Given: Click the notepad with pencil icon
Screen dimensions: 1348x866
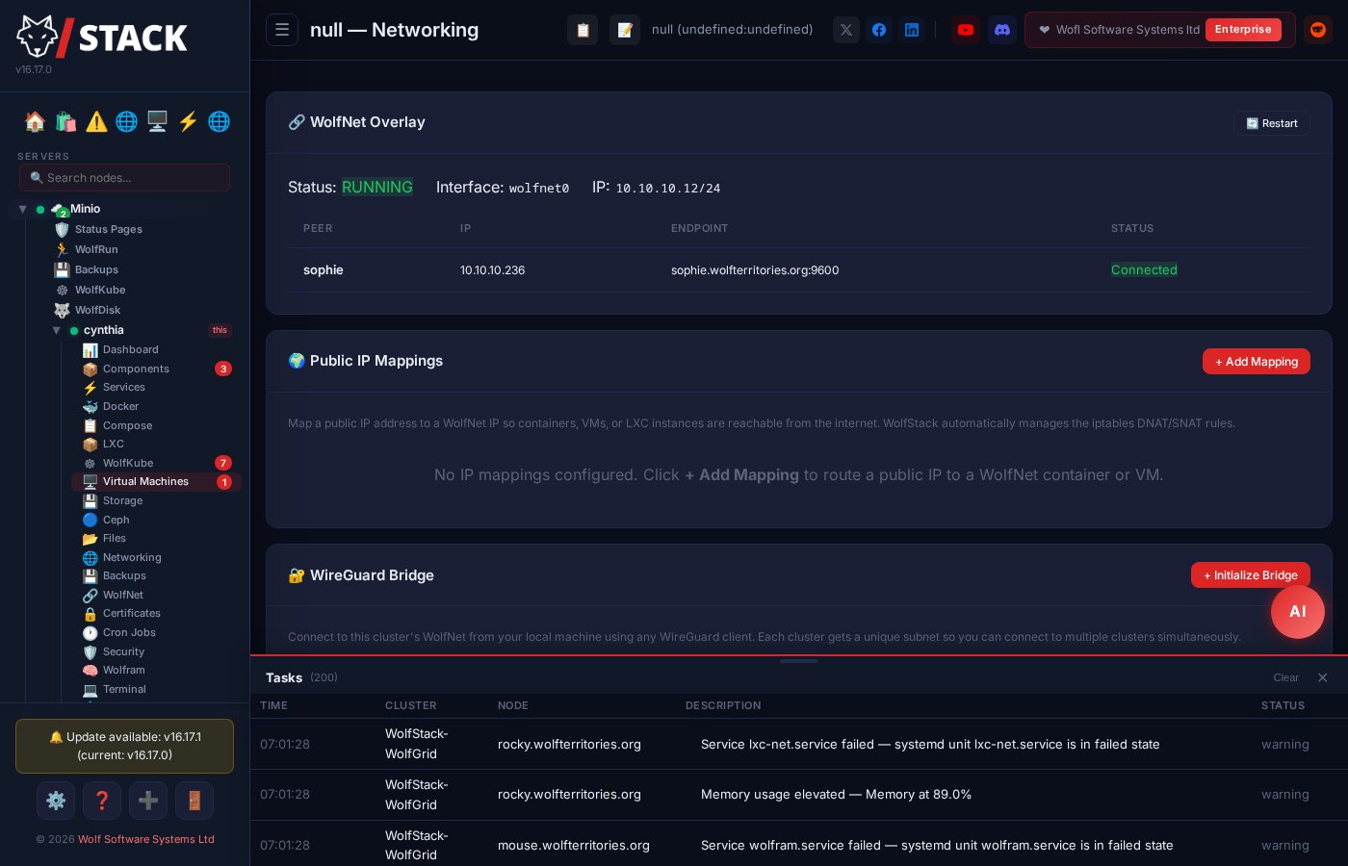Looking at the screenshot, I should (625, 30).
